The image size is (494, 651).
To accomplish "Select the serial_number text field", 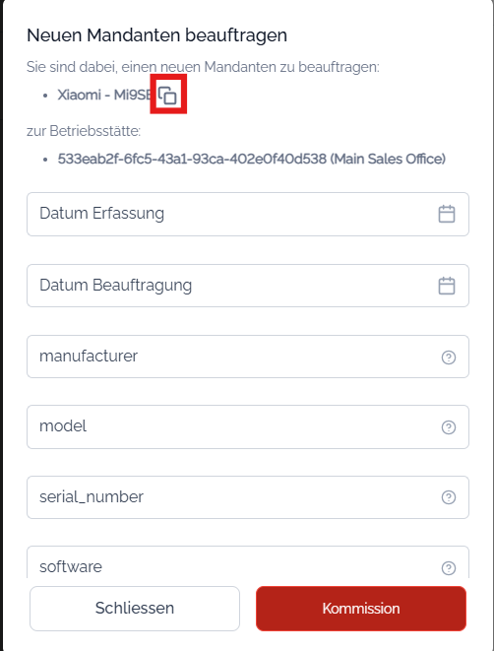I will [248, 497].
